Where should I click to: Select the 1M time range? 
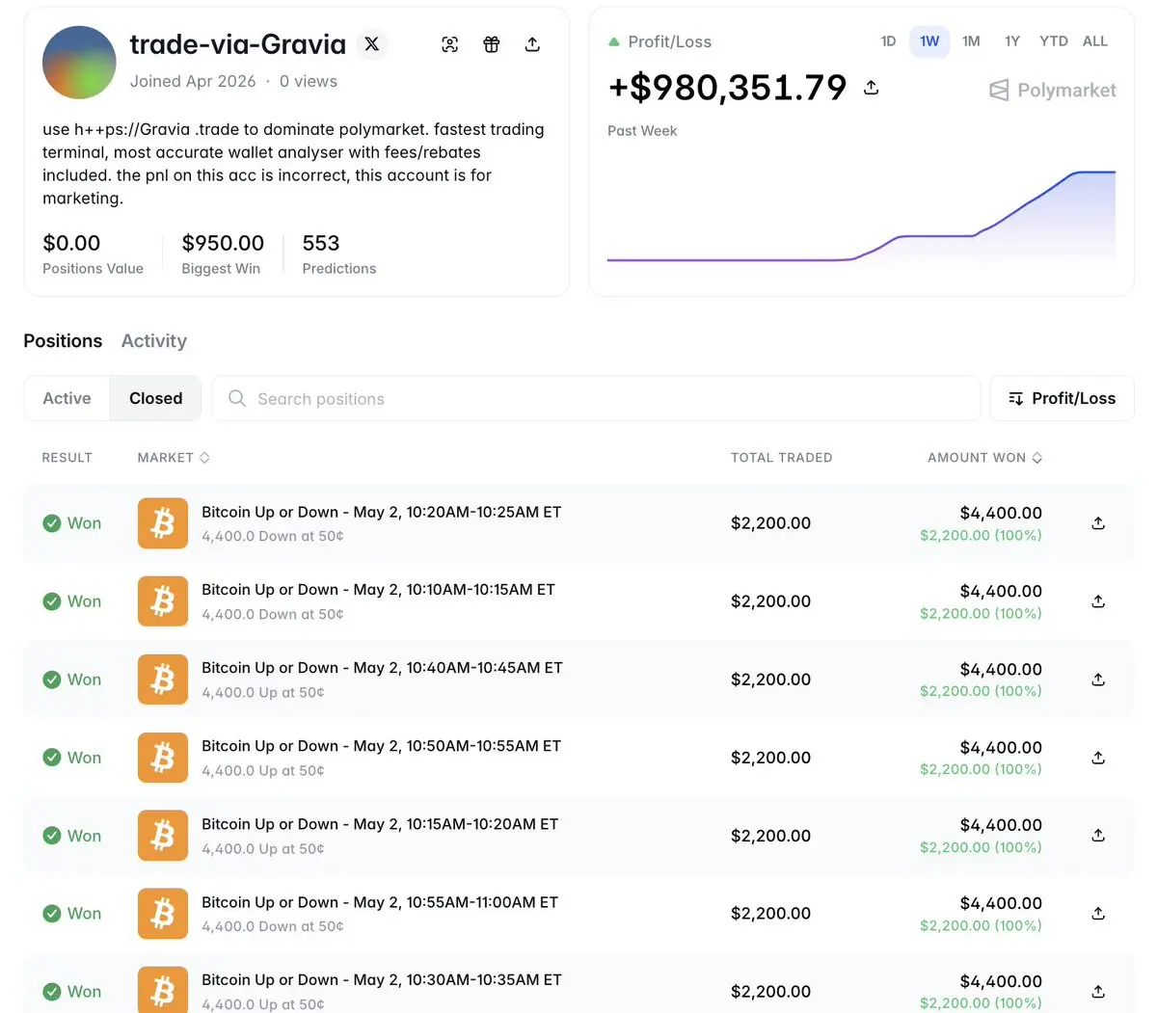coord(971,41)
